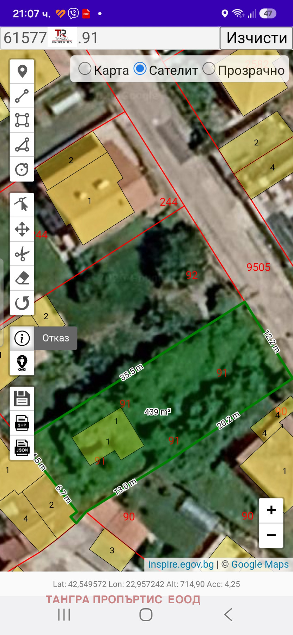Tap the 6.7 m boundary length label
This screenshot has height=635, width=293.
coord(63,494)
